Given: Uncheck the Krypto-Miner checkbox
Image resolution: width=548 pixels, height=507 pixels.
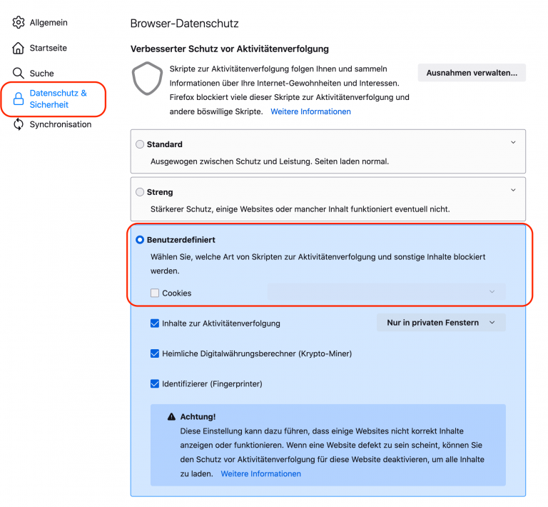Looking at the screenshot, I should (155, 353).
